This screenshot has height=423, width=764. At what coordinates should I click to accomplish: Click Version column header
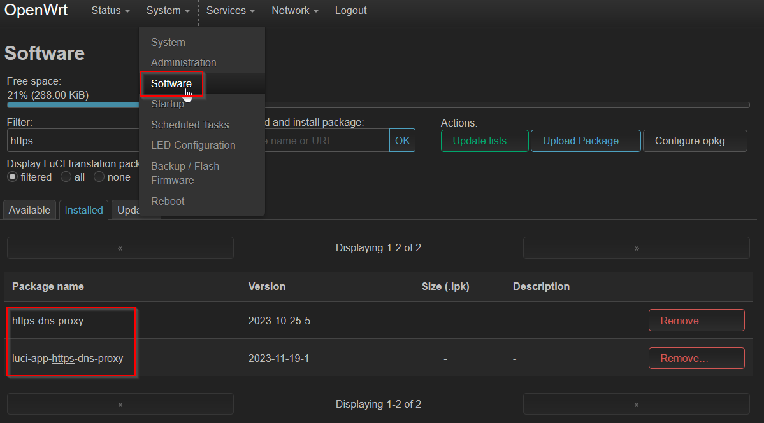click(267, 286)
